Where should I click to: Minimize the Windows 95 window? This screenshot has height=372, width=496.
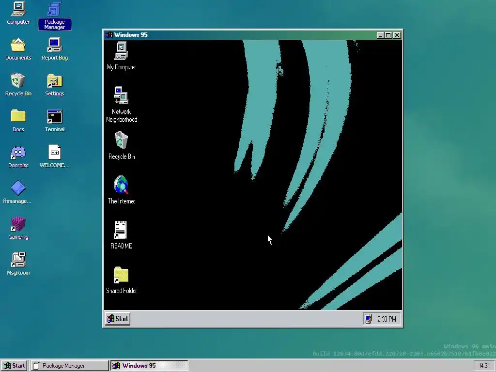point(380,35)
